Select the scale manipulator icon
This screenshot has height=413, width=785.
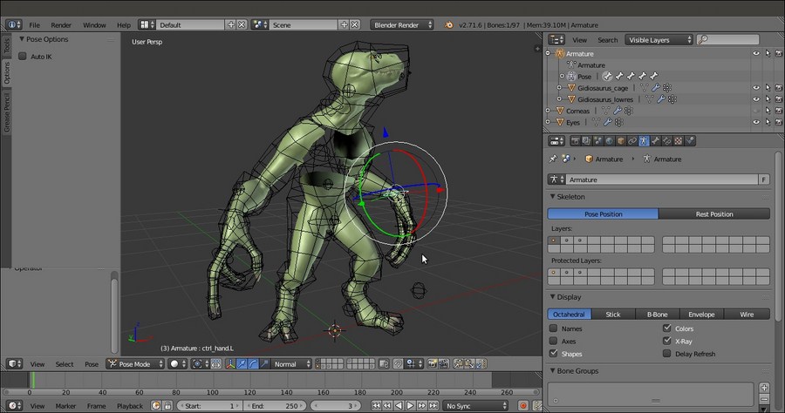pyautogui.click(x=264, y=364)
